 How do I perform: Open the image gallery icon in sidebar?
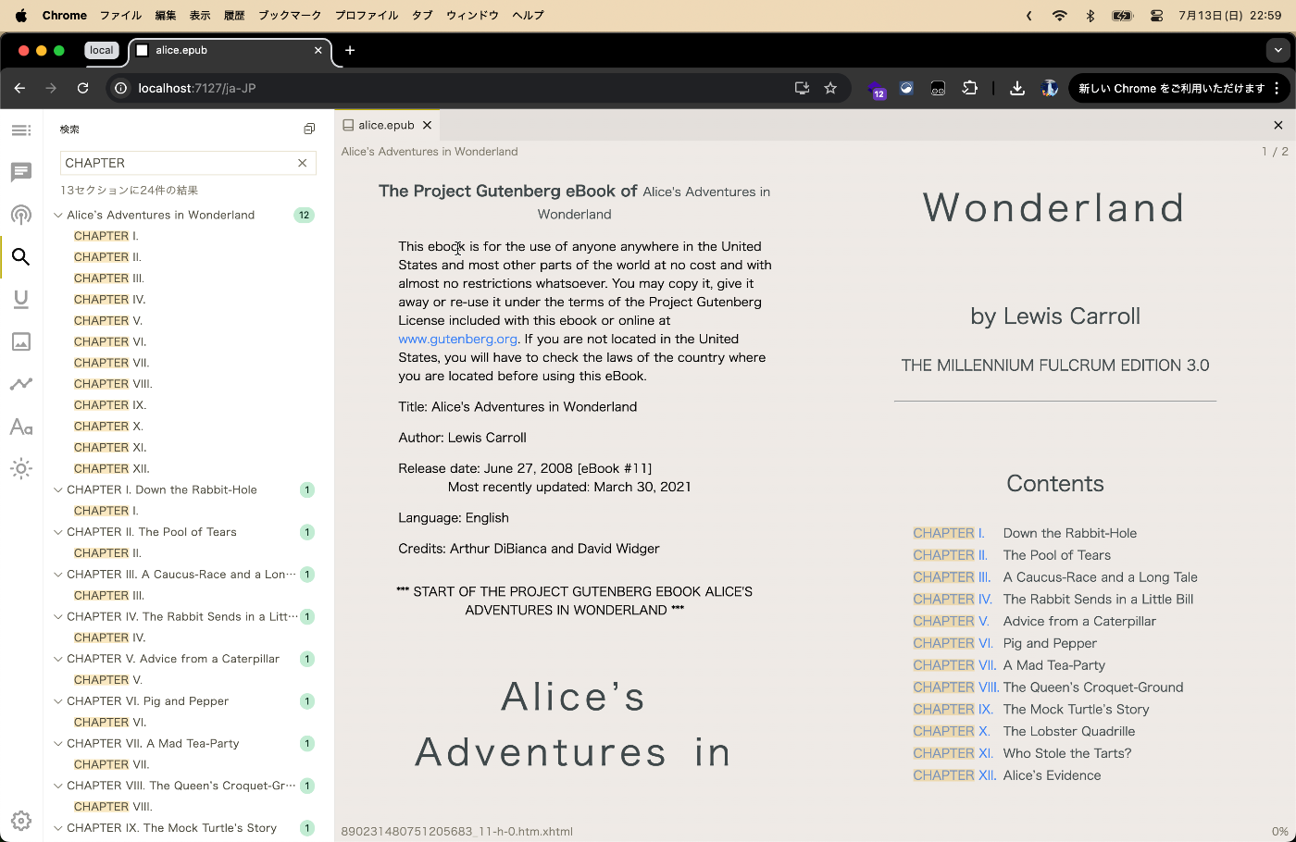pos(21,341)
